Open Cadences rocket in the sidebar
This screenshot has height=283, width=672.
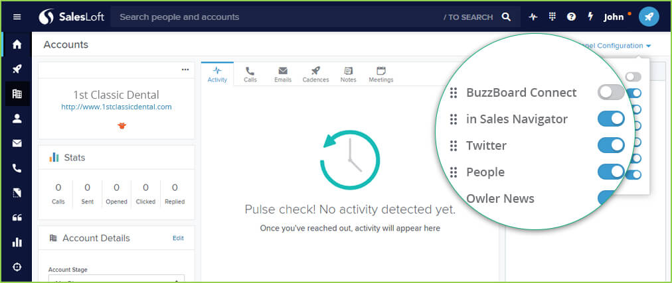tap(17, 69)
